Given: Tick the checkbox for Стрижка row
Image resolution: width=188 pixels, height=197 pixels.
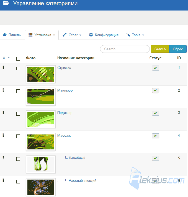Looking at the screenshot, I should click(18, 68).
